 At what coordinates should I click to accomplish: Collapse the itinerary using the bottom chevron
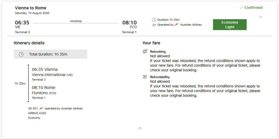pyautogui.click(x=140, y=128)
